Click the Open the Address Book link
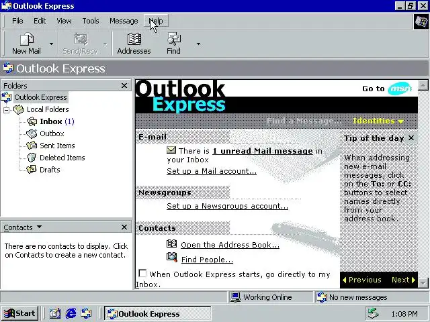Screen dimensions: 430x322 pos(230,245)
